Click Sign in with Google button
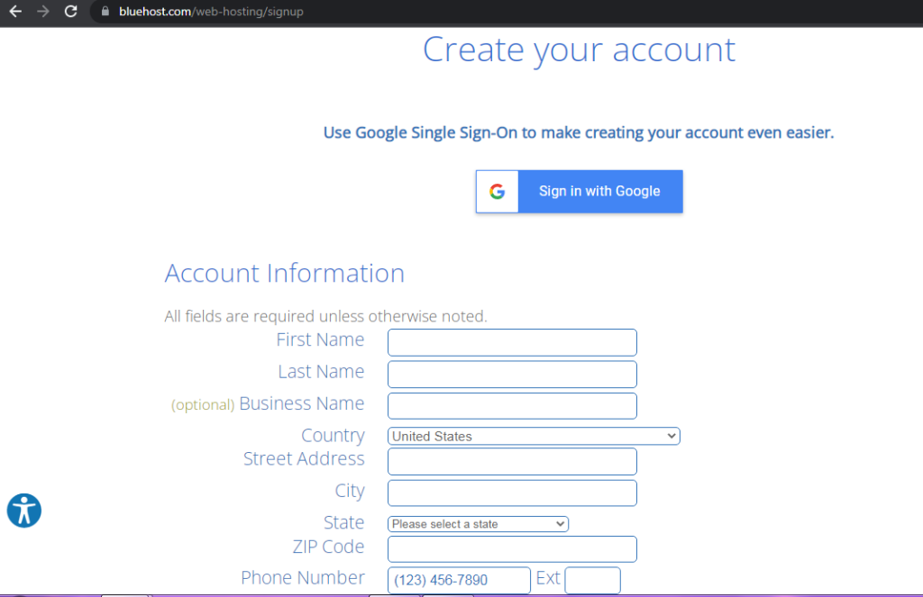Image resolution: width=923 pixels, height=597 pixels. coord(580,191)
